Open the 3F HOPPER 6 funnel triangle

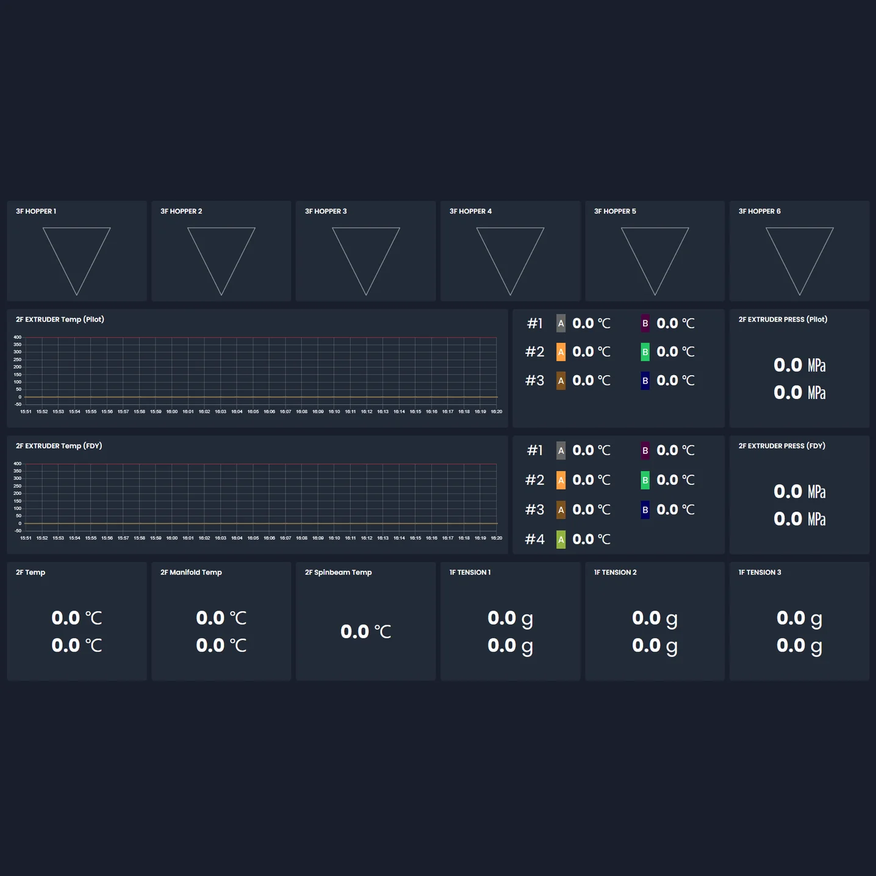click(800, 261)
